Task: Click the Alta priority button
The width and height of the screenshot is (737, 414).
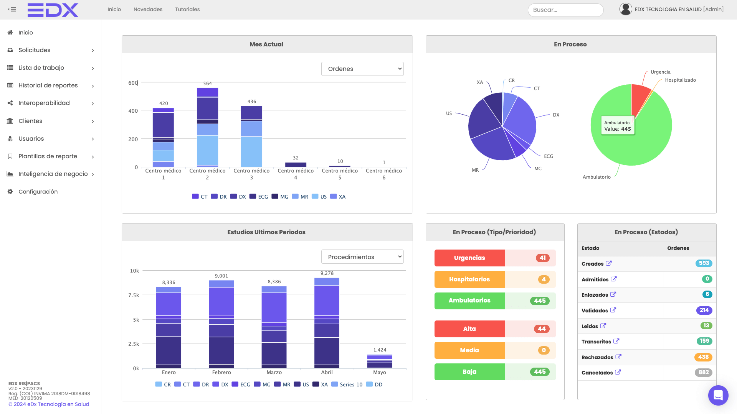Action: pos(469,329)
